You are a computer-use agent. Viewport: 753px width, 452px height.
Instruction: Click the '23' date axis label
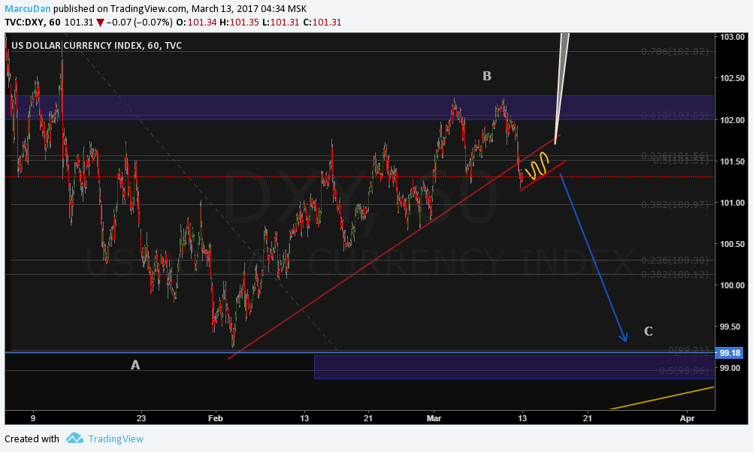pyautogui.click(x=141, y=418)
